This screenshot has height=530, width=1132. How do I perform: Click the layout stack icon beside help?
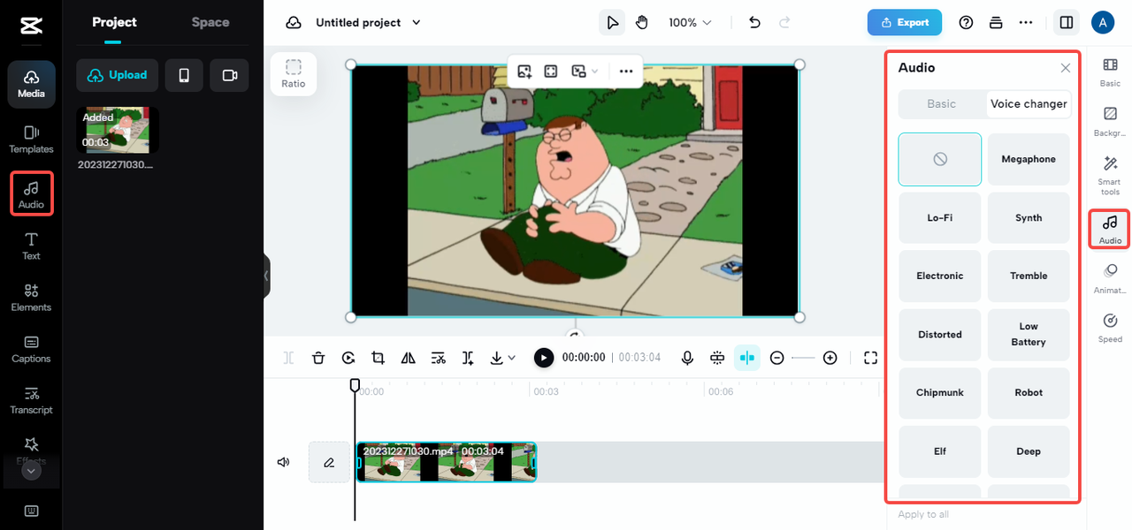996,22
